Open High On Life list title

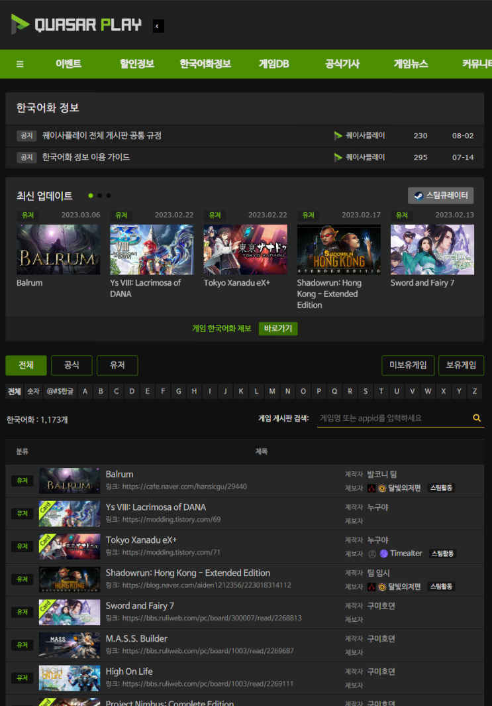coord(129,672)
